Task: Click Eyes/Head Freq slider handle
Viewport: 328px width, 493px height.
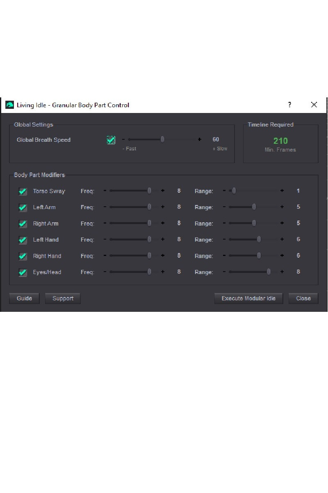Action: tap(149, 272)
